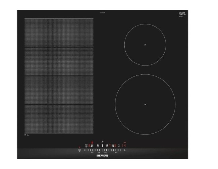The image size is (218, 169).
Task: Click the bottom flex zone segment
Action: pos(59,119)
